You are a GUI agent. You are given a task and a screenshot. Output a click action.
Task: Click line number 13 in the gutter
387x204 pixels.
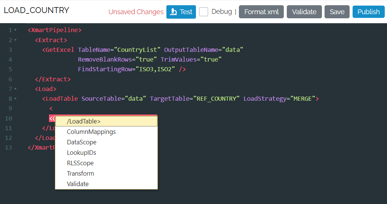8,148
